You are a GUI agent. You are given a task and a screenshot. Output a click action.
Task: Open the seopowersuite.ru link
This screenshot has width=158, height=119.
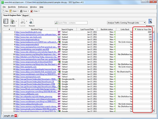(x=27, y=39)
